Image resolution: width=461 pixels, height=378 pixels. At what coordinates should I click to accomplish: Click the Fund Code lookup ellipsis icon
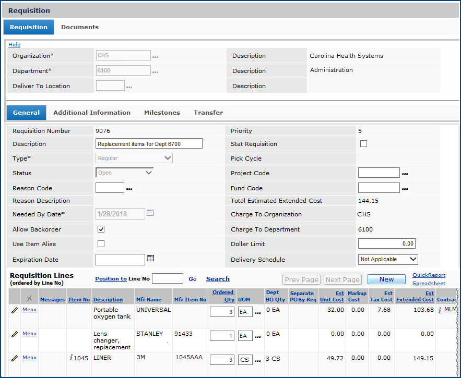405,189
